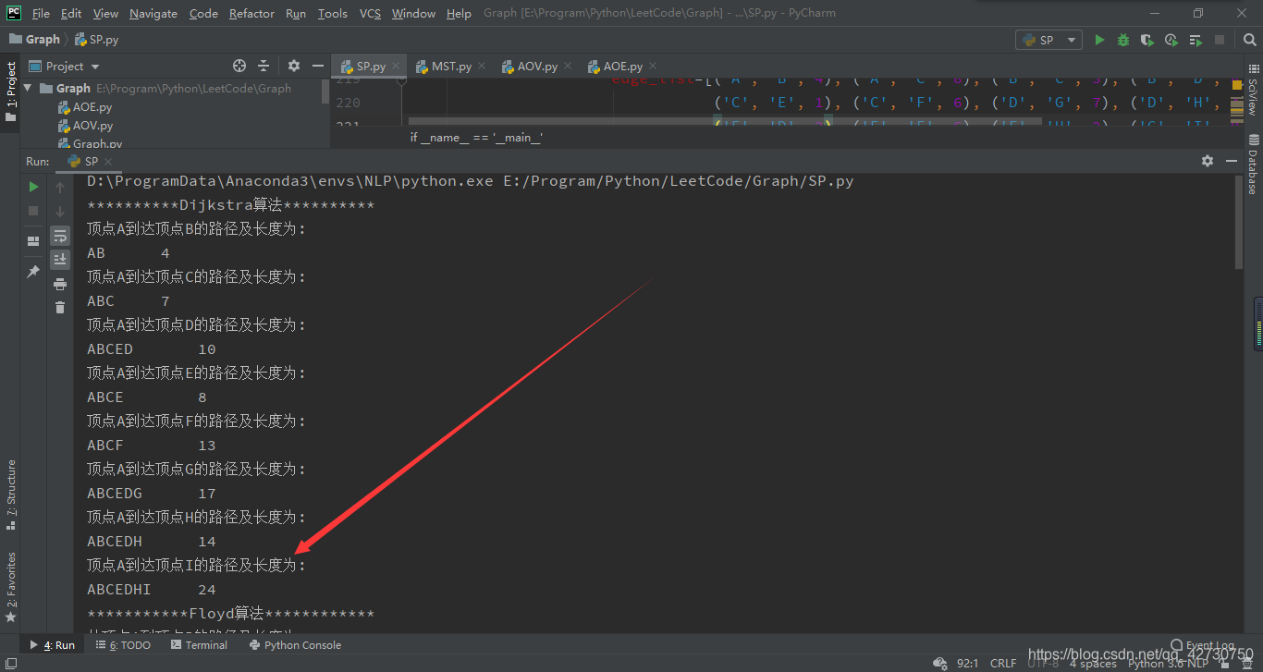Click the console output vertical scrollbar

click(x=1239, y=222)
